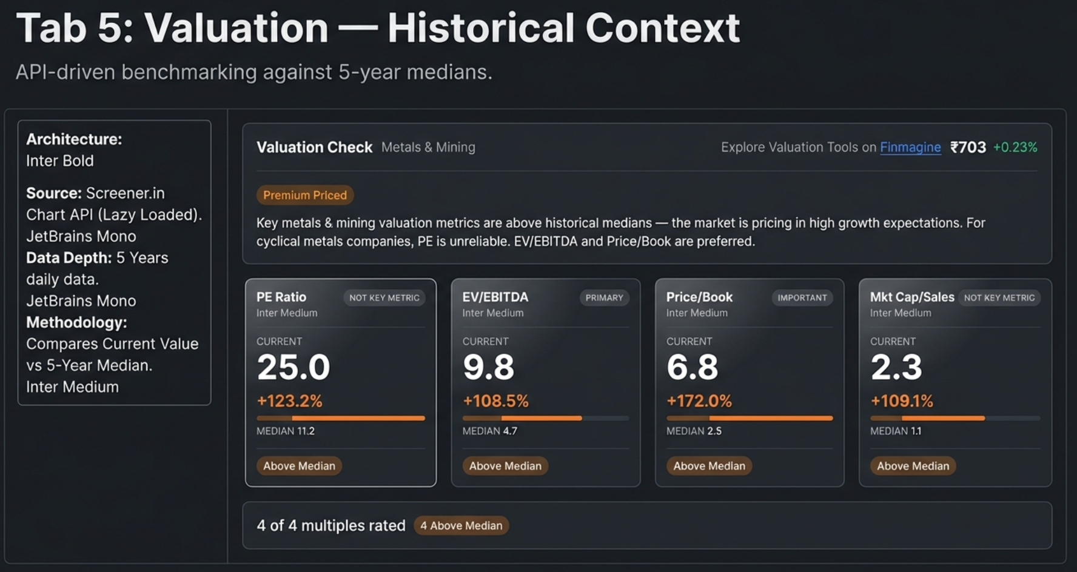This screenshot has width=1077, height=572.
Task: Open the Price/Book metric card
Action: [x=748, y=382]
